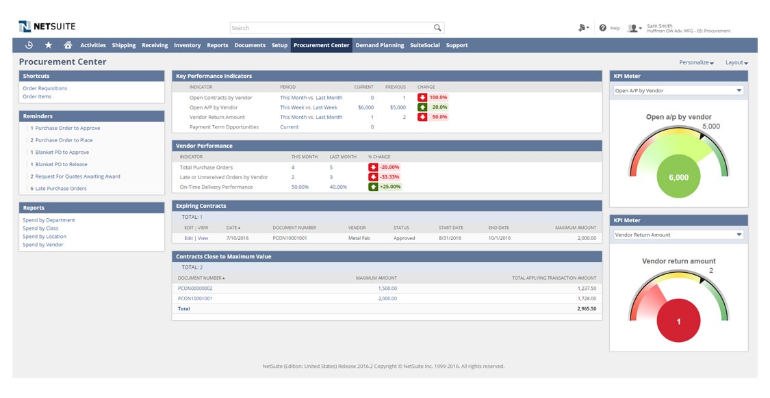This screenshot has width=770, height=398.
Task: Open the shortcuts star icon
Action: (x=48, y=45)
